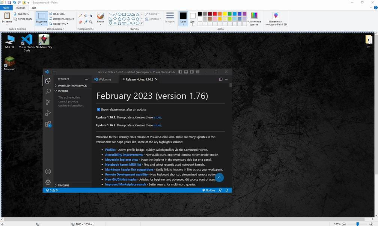Select the Pencil tool
The width and height of the screenshot is (378, 226).
click(x=80, y=16)
